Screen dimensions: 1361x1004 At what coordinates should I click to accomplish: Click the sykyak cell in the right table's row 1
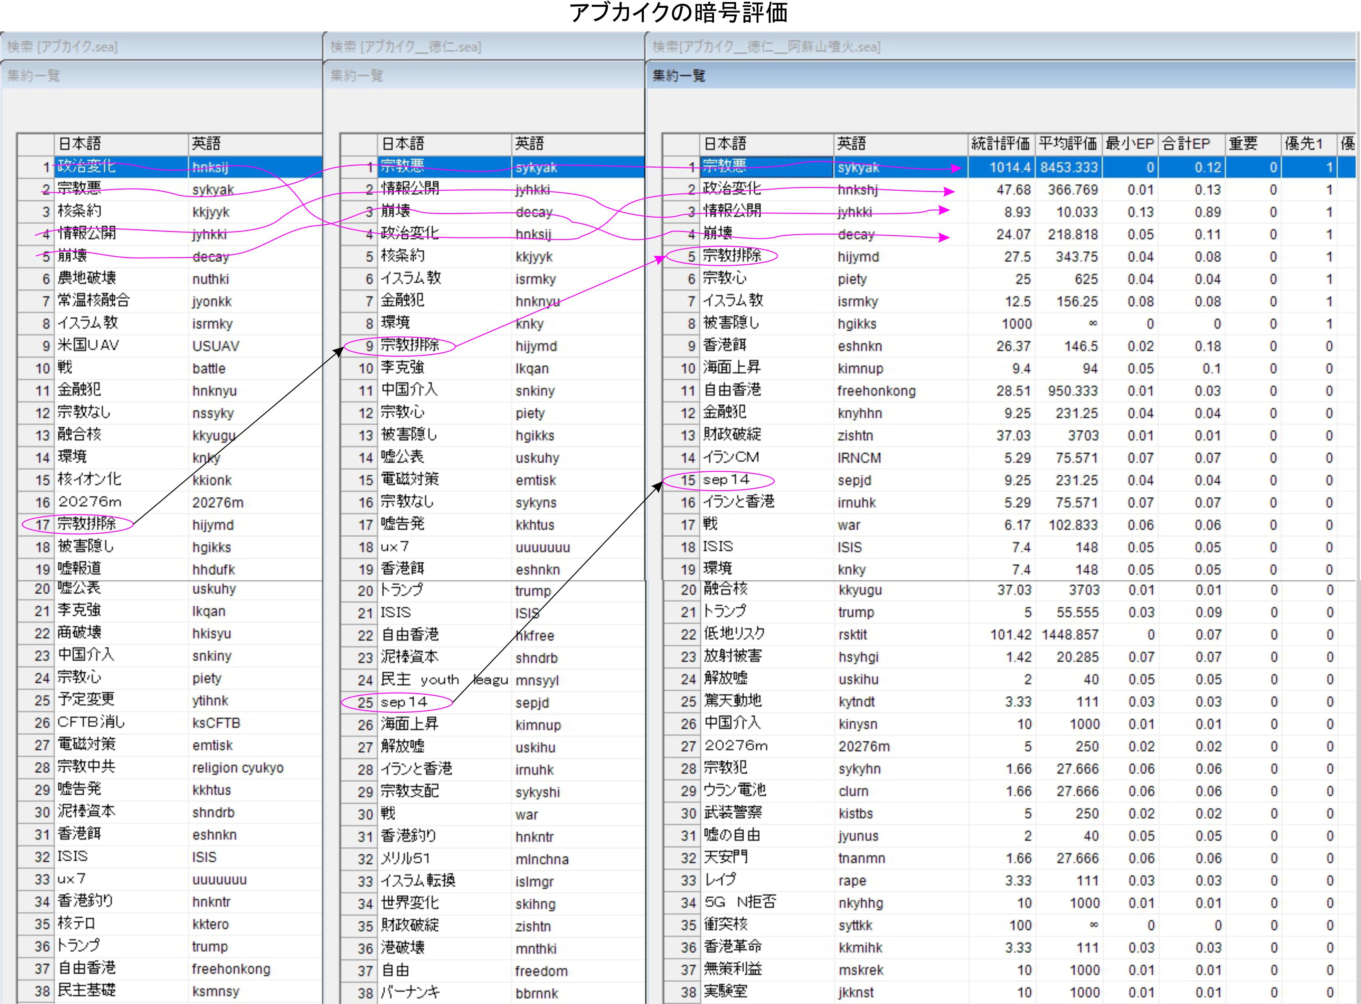tap(858, 168)
